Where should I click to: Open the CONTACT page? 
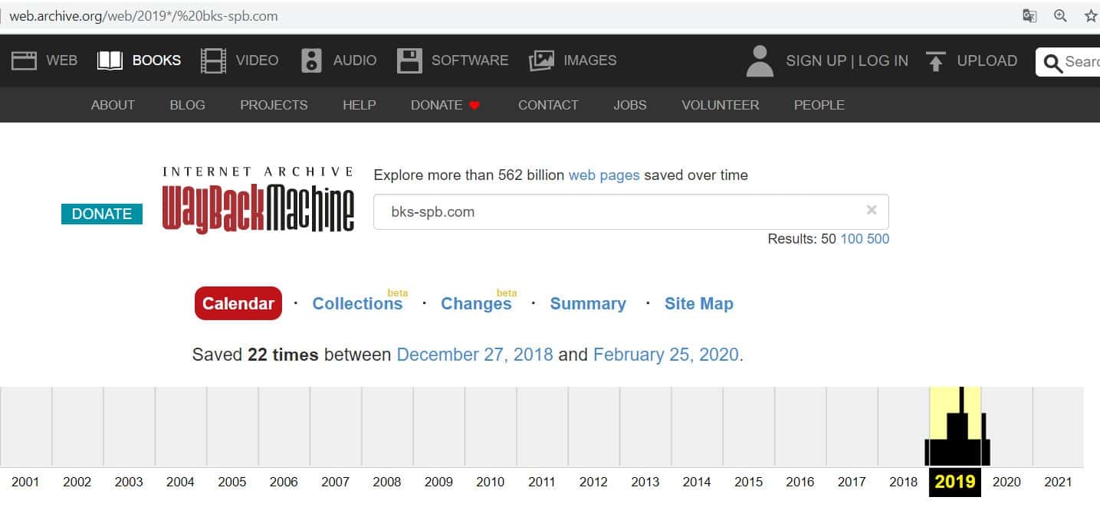pyautogui.click(x=548, y=105)
